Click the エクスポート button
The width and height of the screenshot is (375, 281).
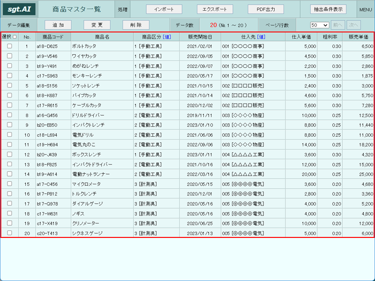(215, 9)
